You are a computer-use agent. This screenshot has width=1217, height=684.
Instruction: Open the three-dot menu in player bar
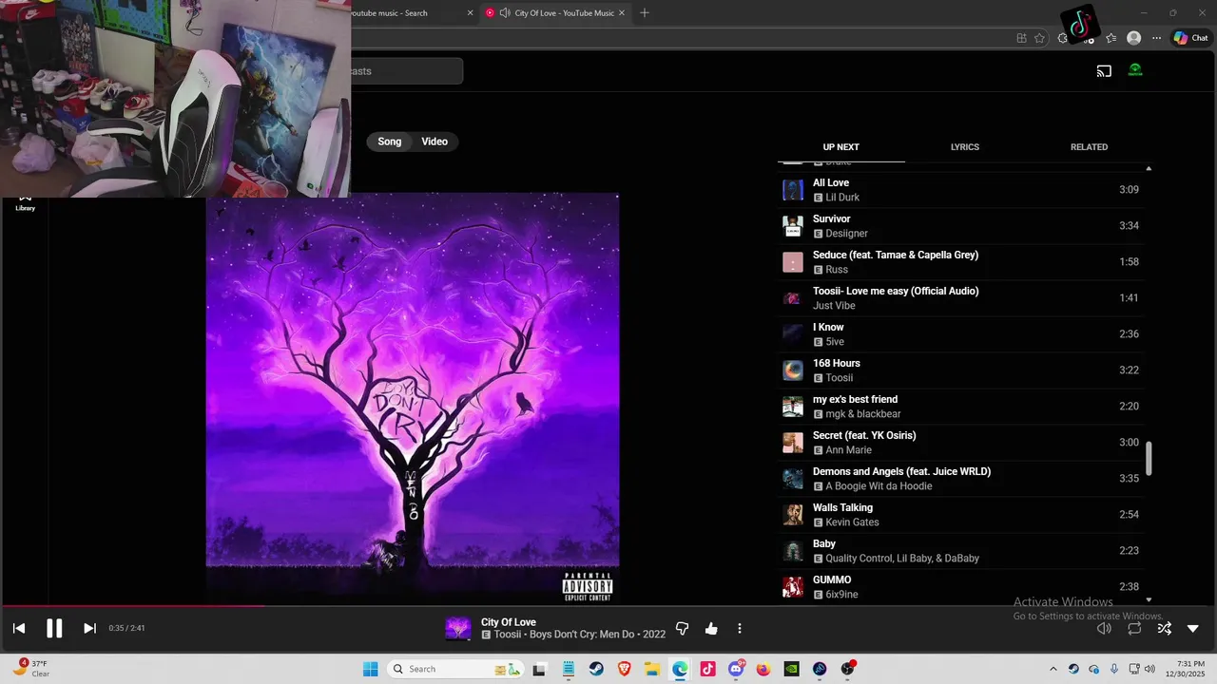[x=740, y=628]
